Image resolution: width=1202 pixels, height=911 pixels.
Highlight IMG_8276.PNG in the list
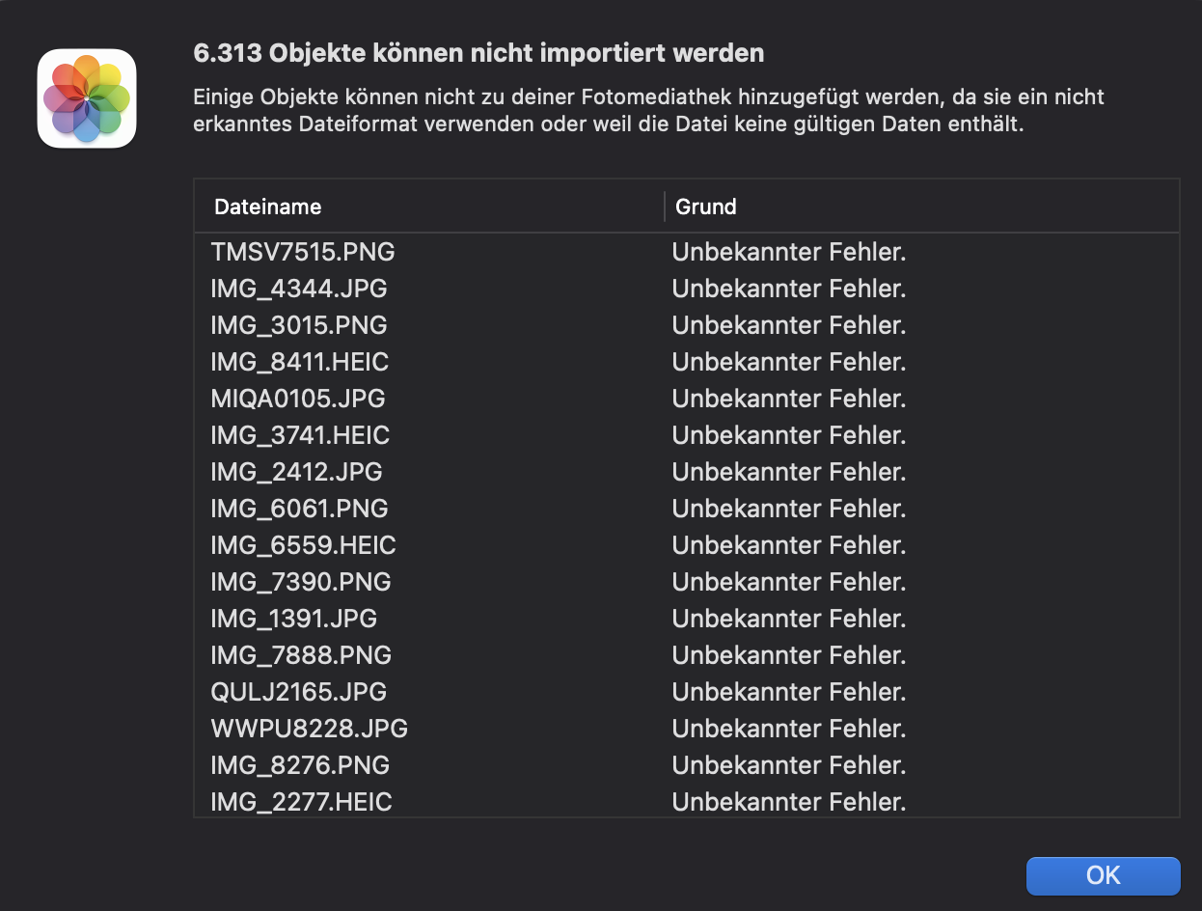click(300, 765)
